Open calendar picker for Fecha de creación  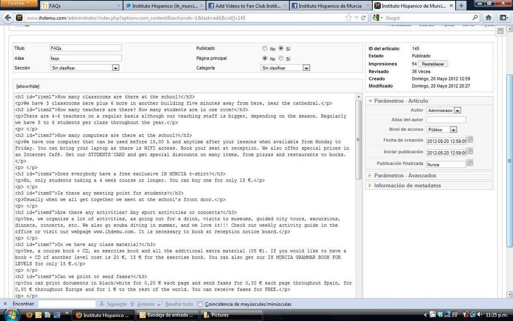pos(470,140)
